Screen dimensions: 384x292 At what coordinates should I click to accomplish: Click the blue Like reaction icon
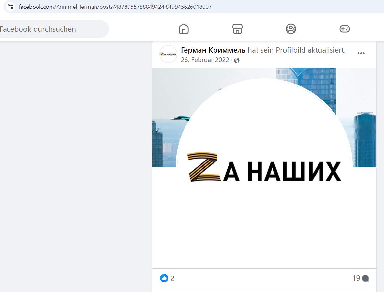164,278
